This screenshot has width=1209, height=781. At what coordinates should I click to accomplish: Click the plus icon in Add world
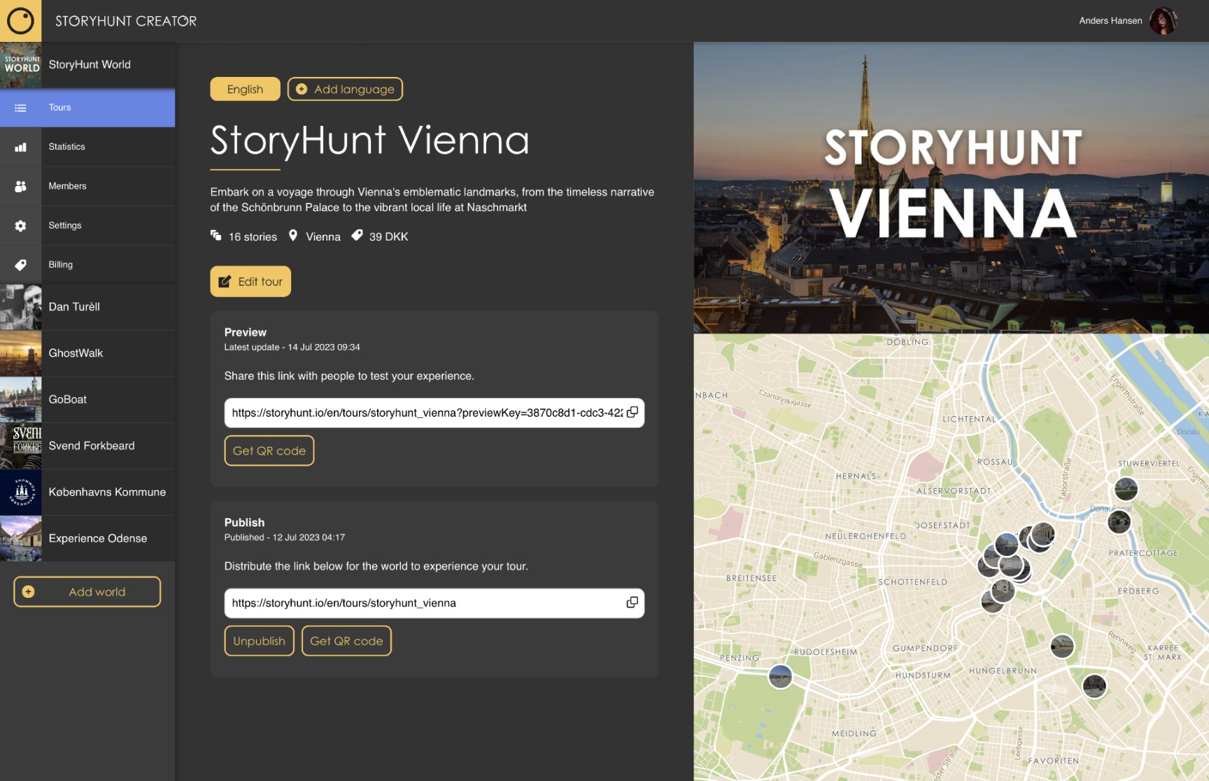pyautogui.click(x=28, y=592)
